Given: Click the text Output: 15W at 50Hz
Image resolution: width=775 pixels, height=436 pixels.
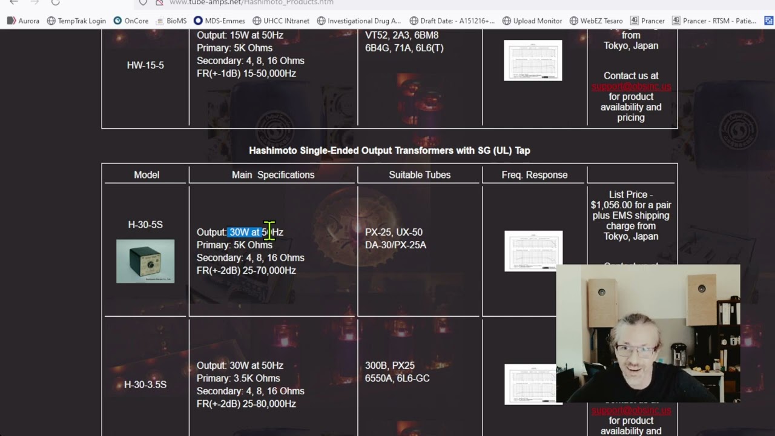Looking at the screenshot, I should (x=240, y=35).
